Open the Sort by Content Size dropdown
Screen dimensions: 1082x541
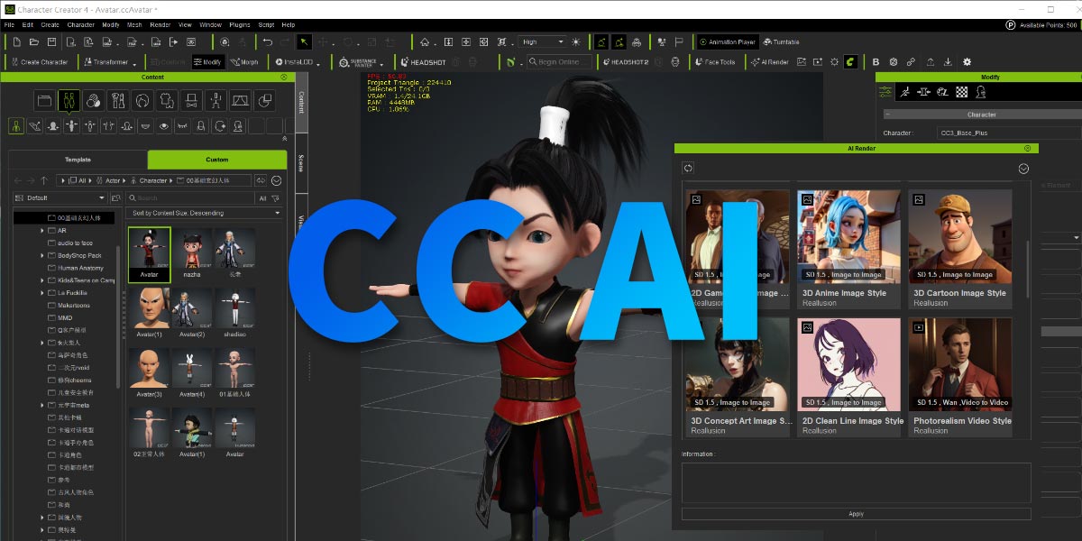[x=206, y=213]
